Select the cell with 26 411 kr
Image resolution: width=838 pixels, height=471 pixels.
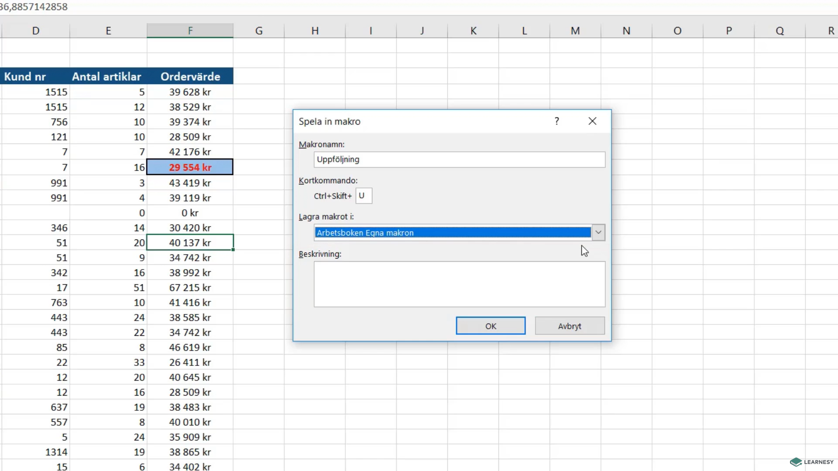click(x=190, y=362)
